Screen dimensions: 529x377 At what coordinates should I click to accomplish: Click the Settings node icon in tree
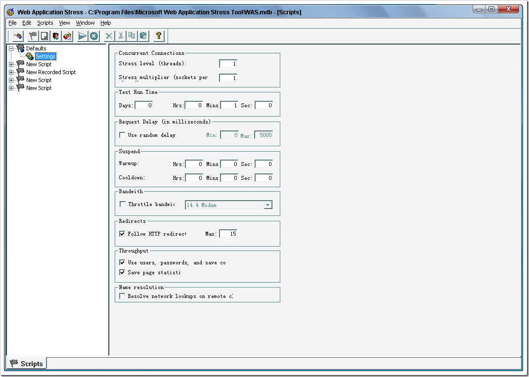pos(30,56)
